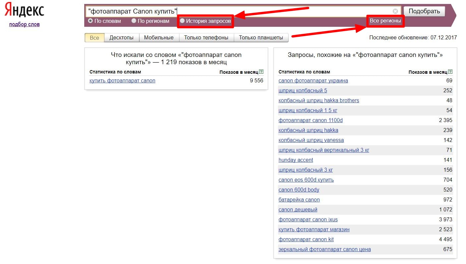Click 'Статистика по словам' header in right block
The image size is (466, 264).
click(x=304, y=72)
